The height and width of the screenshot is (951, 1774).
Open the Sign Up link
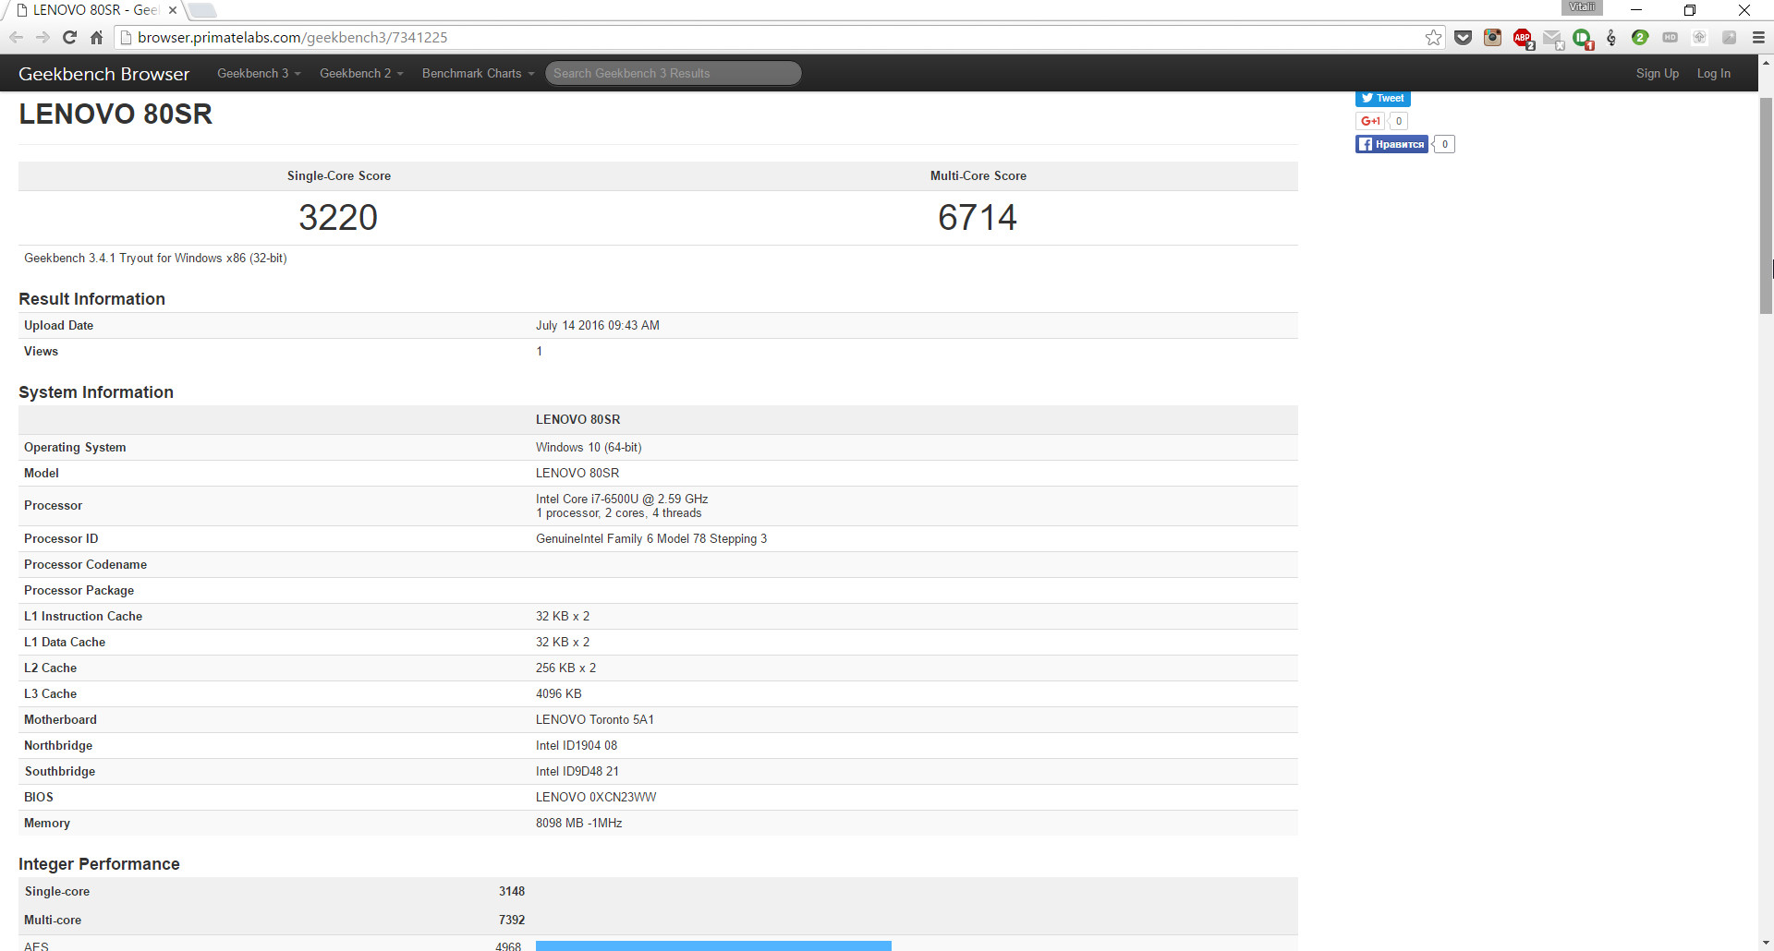coord(1657,74)
